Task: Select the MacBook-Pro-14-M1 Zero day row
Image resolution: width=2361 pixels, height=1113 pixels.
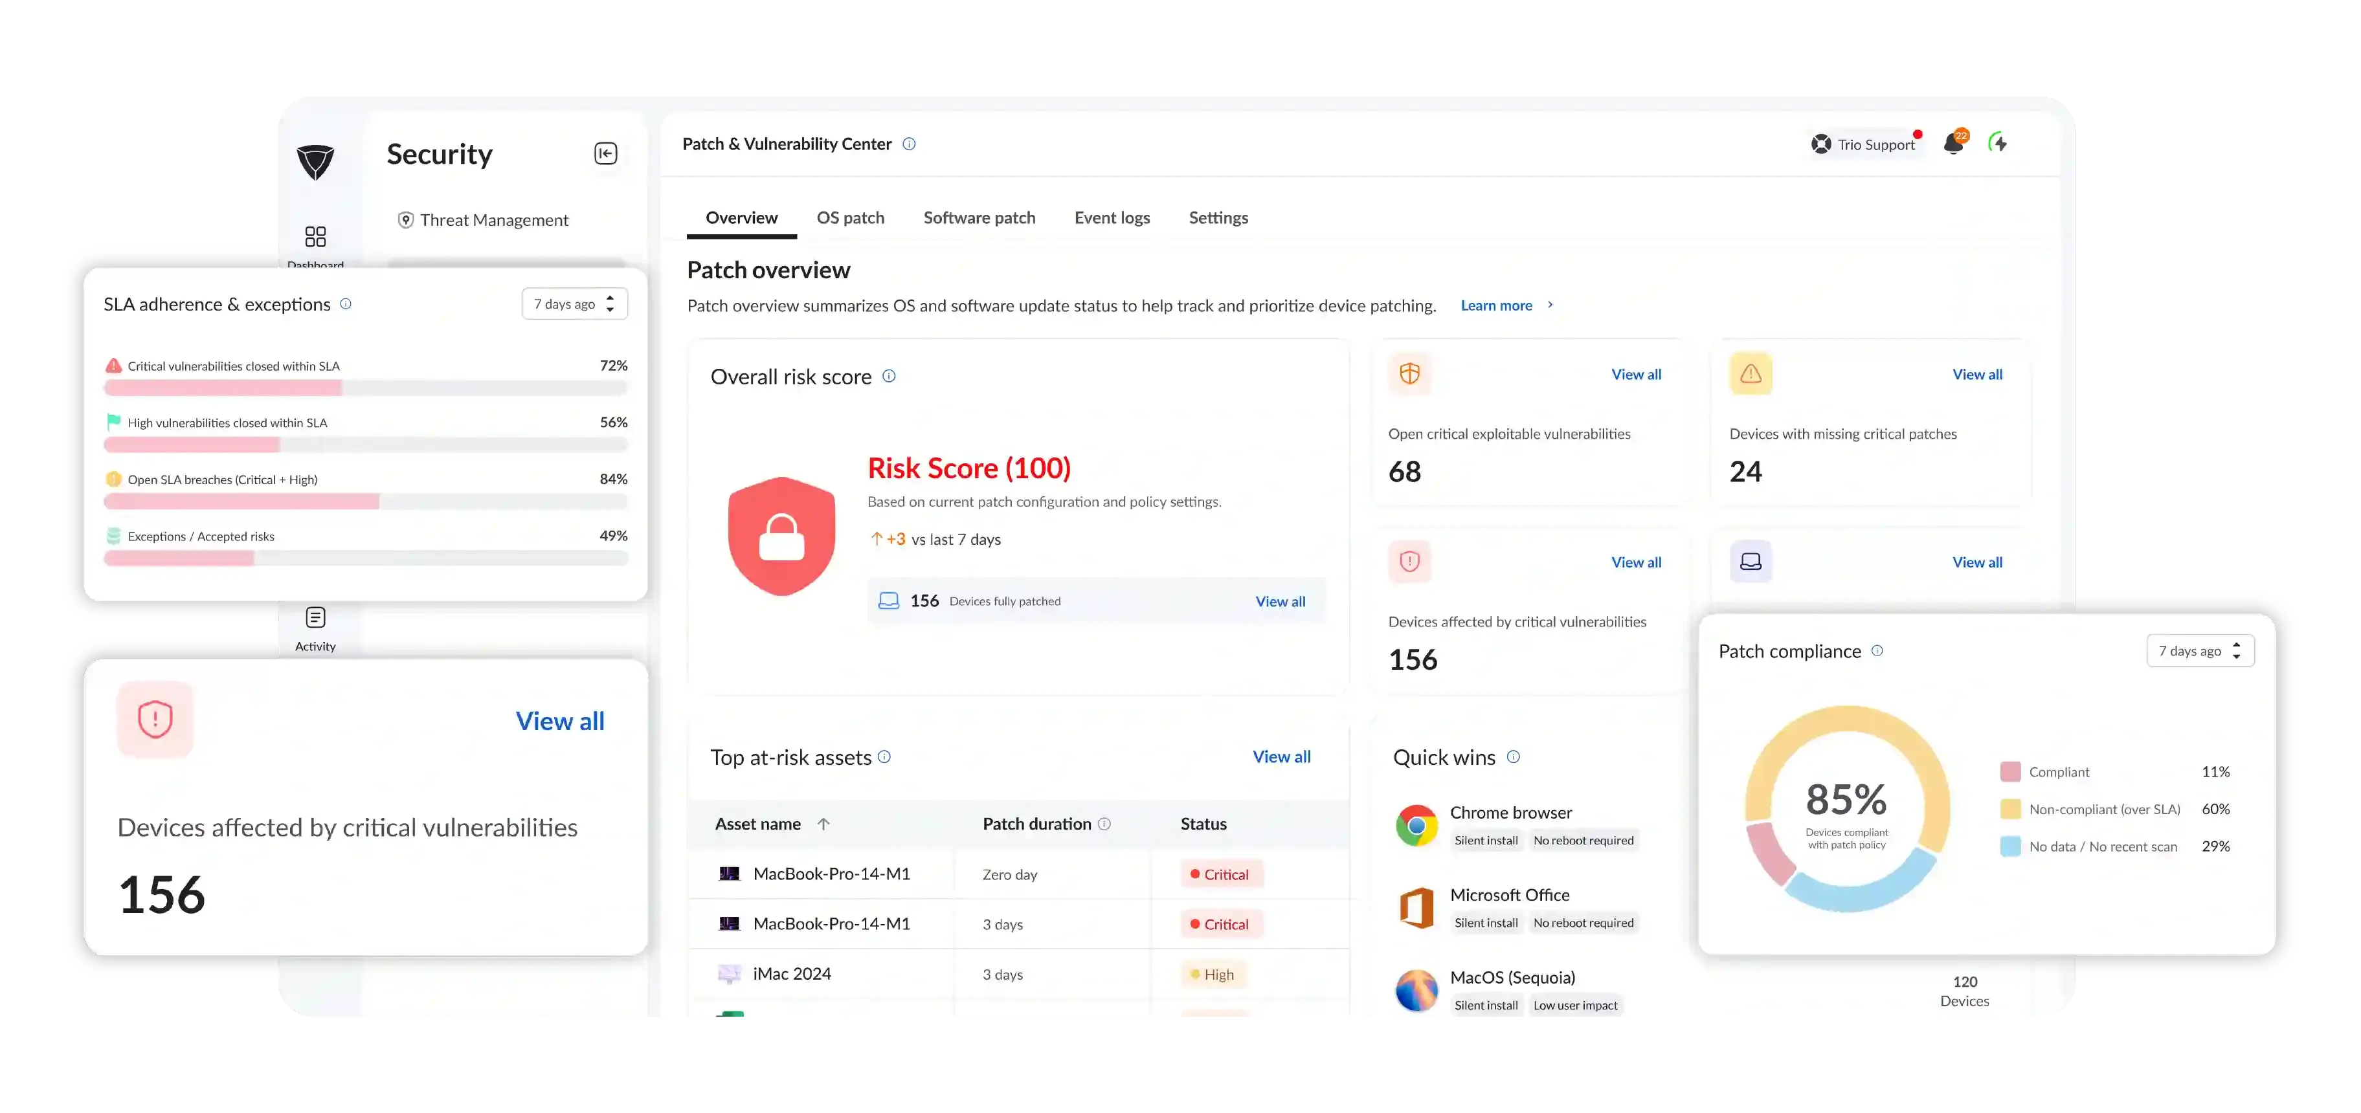Action: pyautogui.click(x=1018, y=874)
